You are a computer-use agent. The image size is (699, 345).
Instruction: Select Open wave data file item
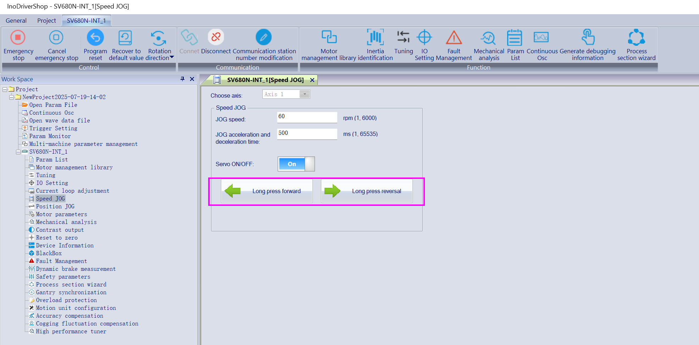tap(60, 121)
